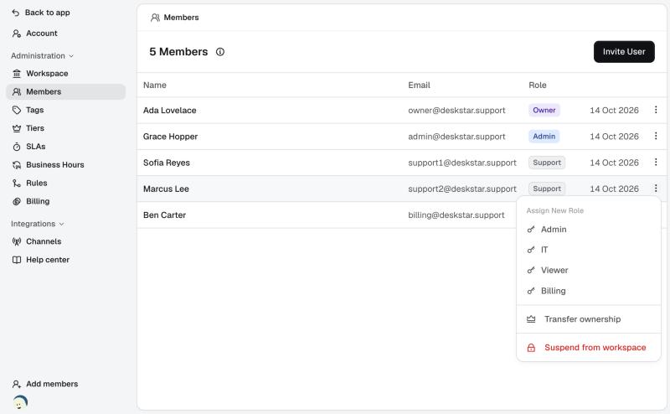Screen dimensions: 670x414
Task: Close the three-dot menu for Marcus Lee
Action: pos(656,189)
